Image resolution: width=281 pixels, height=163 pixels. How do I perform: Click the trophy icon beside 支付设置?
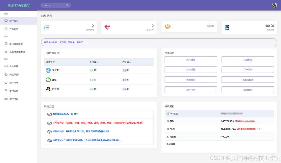coord(6,91)
